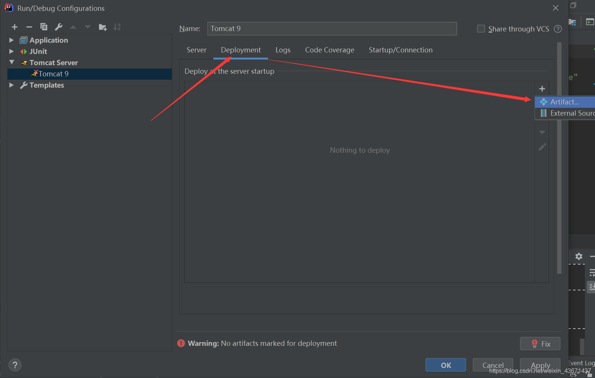Enable Share through VCS checkbox
Viewport: 595px width, 378px height.
click(x=481, y=29)
